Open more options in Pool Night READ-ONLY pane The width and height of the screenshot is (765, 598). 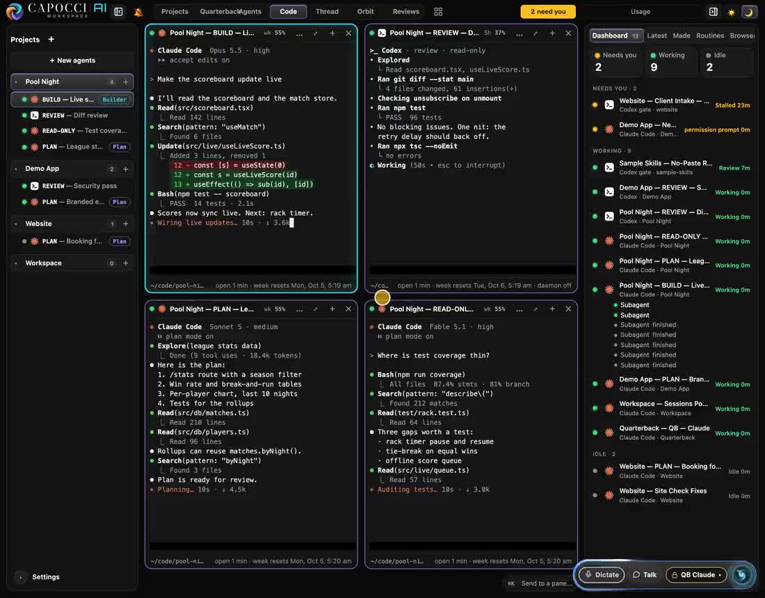coord(519,309)
